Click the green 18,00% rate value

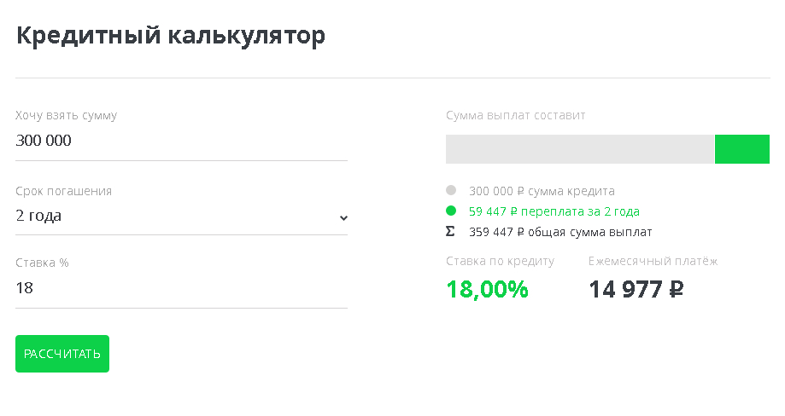(x=487, y=290)
